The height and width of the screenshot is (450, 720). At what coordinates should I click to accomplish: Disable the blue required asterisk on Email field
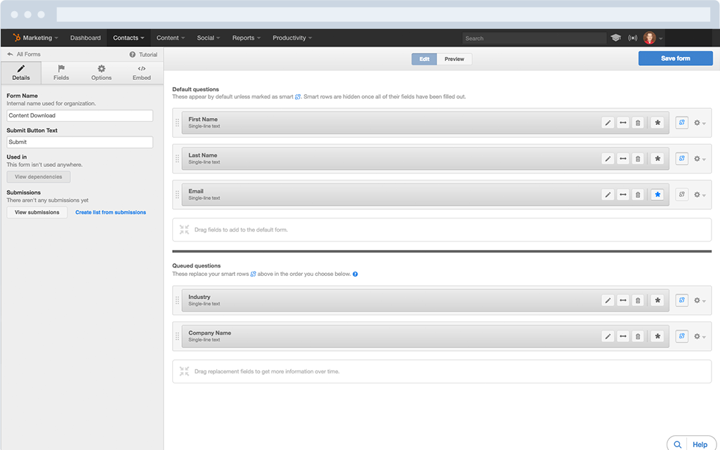(657, 194)
